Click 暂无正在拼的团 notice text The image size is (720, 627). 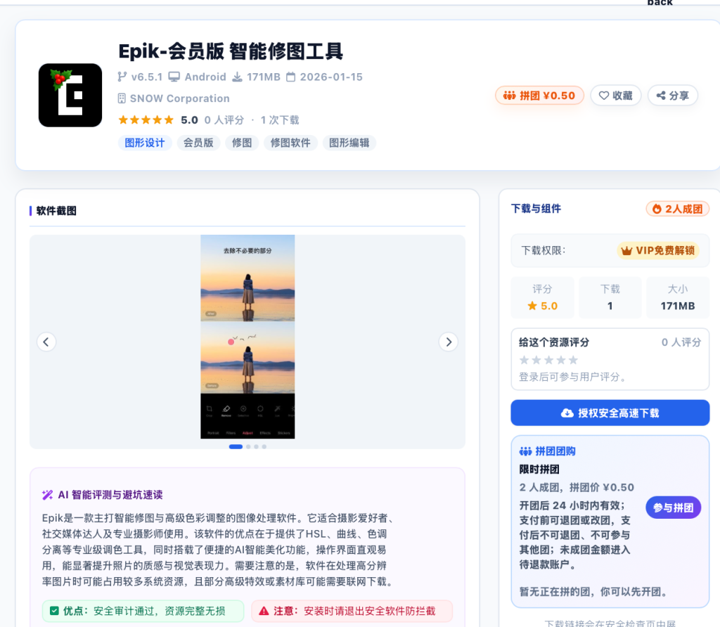pyautogui.click(x=593, y=592)
